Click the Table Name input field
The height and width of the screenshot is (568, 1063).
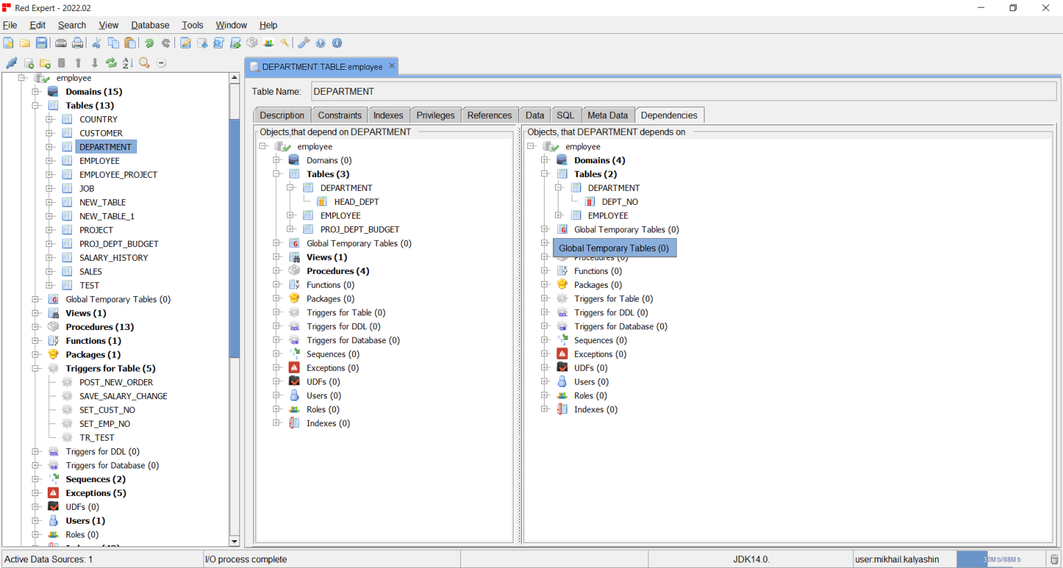point(682,91)
